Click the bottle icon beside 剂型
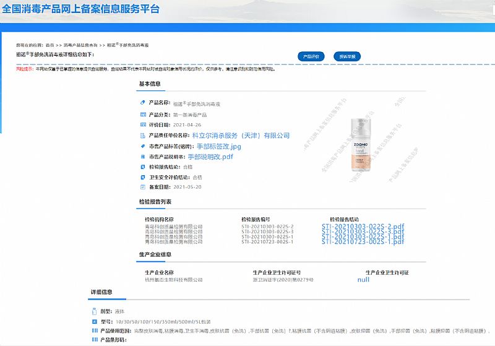 [x=95, y=311]
